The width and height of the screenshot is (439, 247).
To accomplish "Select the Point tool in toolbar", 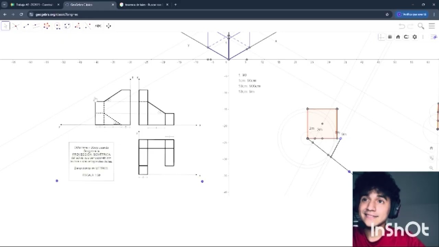I will tap(15, 26).
